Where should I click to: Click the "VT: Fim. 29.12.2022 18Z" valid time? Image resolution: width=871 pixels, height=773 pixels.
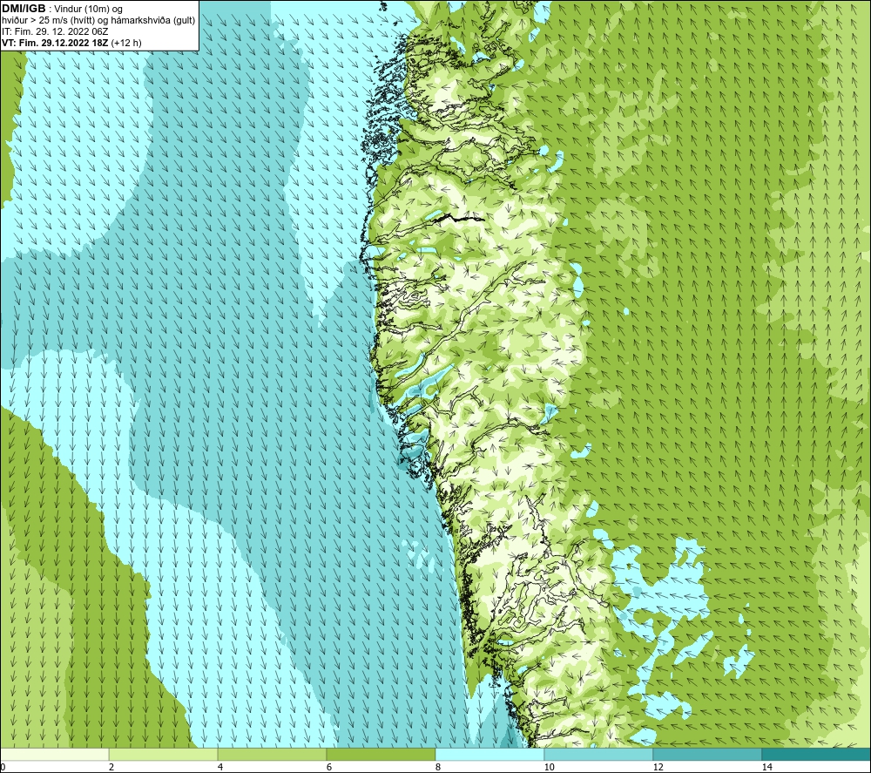55,43
